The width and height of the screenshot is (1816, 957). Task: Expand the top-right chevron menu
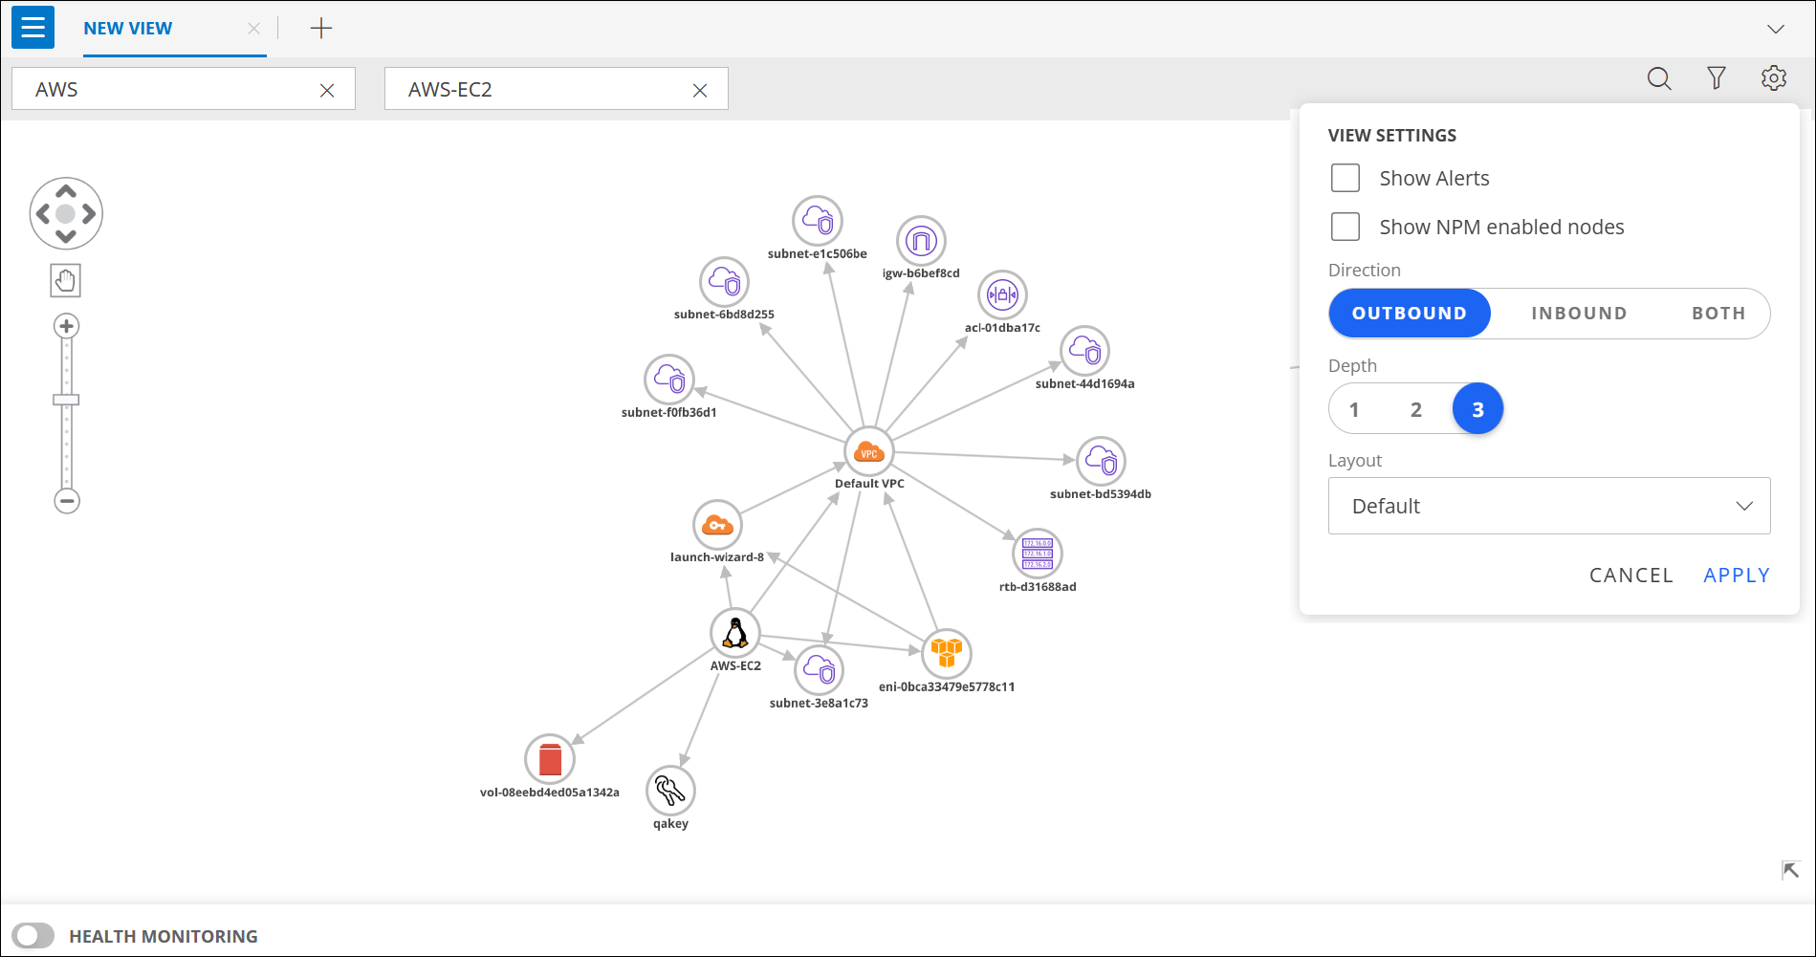tap(1776, 29)
